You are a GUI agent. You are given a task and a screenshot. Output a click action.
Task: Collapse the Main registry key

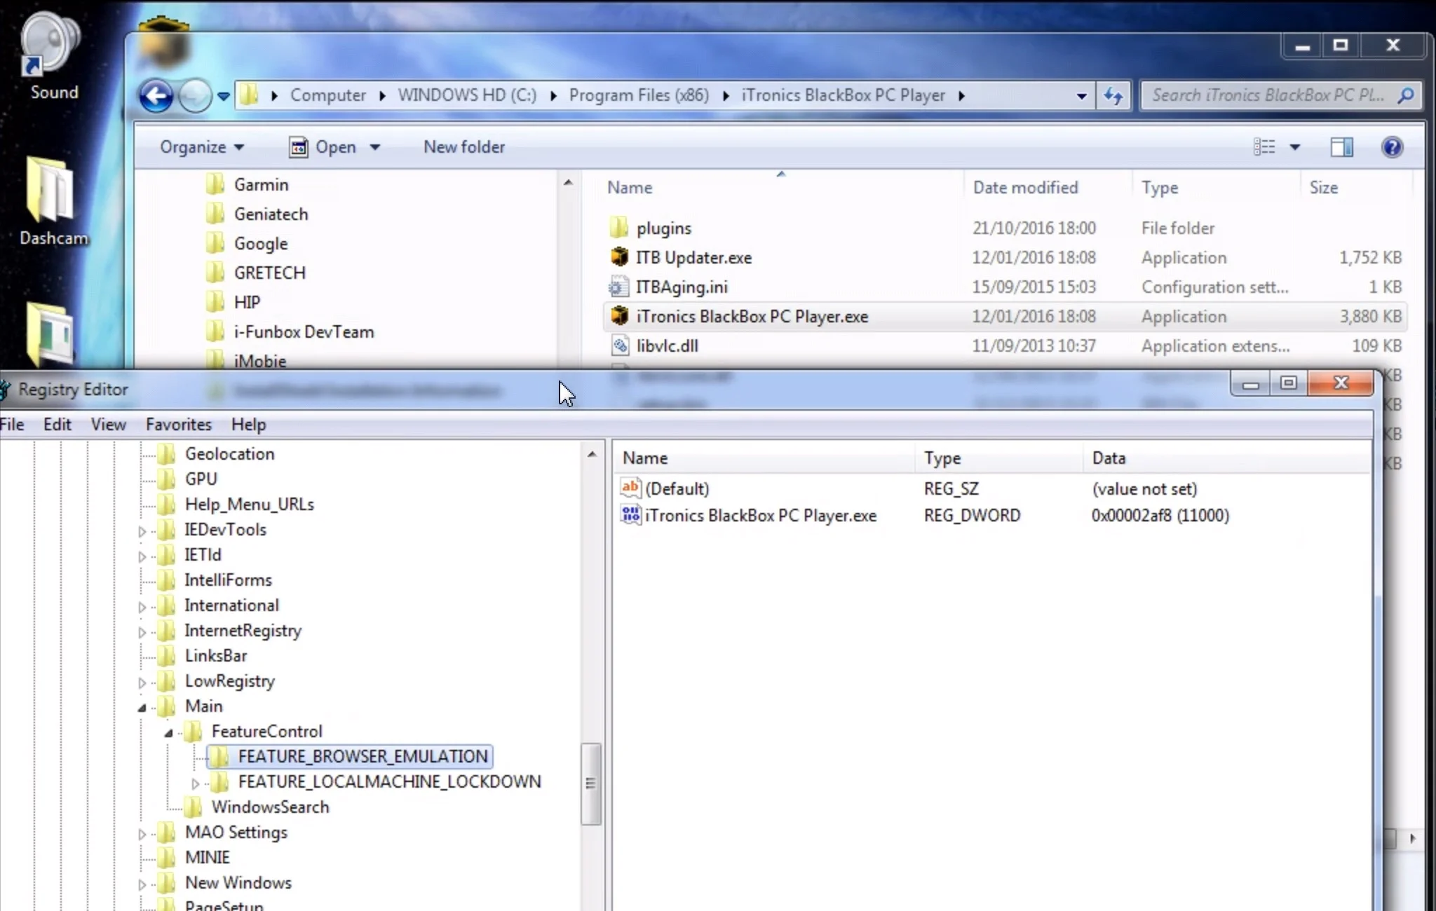click(x=142, y=708)
